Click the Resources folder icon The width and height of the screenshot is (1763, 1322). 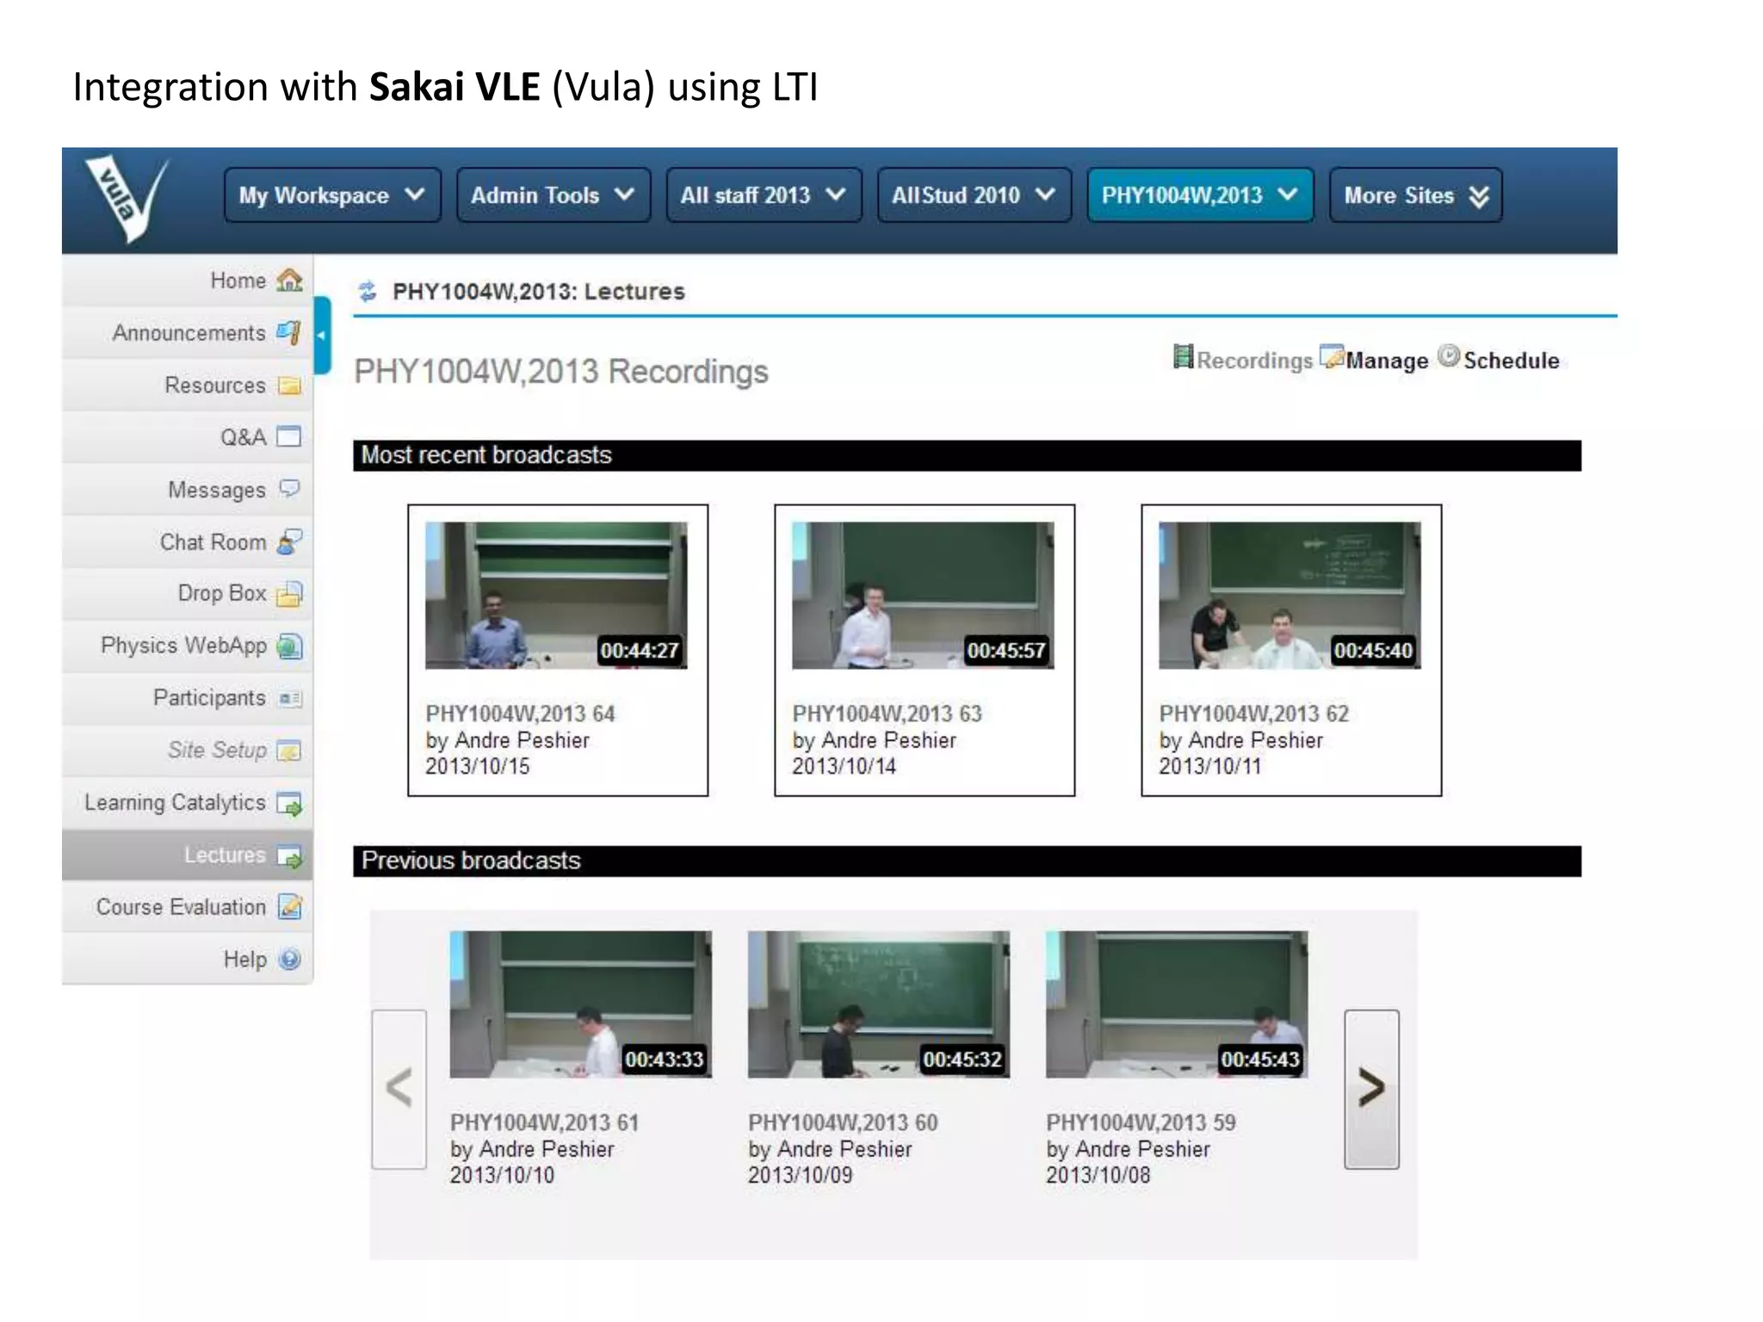point(289,386)
